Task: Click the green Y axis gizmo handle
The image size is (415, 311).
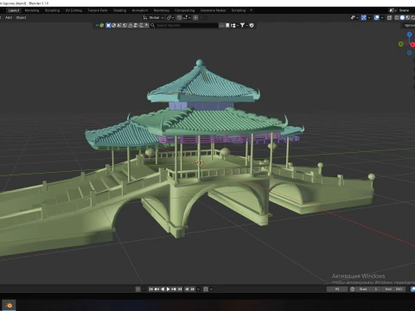Action: 400,44
